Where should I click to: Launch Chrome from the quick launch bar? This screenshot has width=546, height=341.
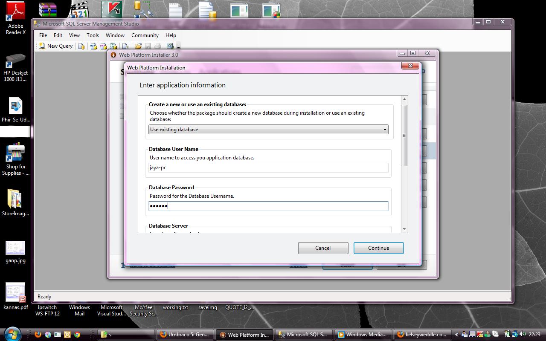77,335
